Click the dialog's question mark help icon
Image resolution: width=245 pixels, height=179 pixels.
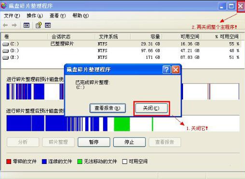click(167, 70)
